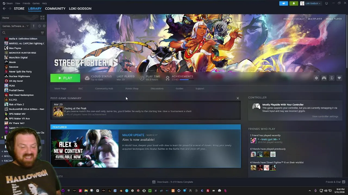This screenshot has width=348, height=195.
Task: Click the play time clock icon
Action: coord(142,78)
